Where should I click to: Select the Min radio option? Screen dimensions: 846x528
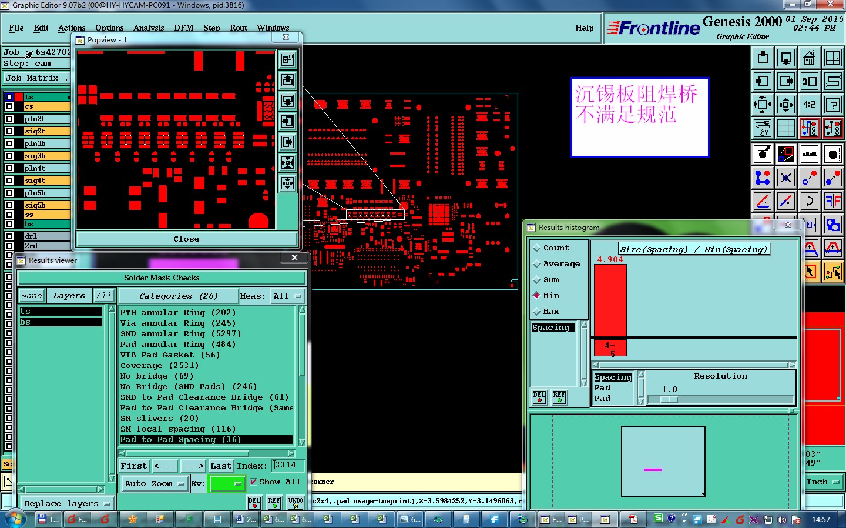click(x=546, y=296)
